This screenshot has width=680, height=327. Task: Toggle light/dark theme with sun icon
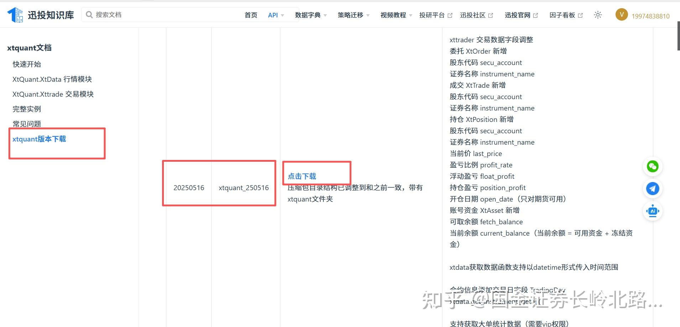click(598, 15)
